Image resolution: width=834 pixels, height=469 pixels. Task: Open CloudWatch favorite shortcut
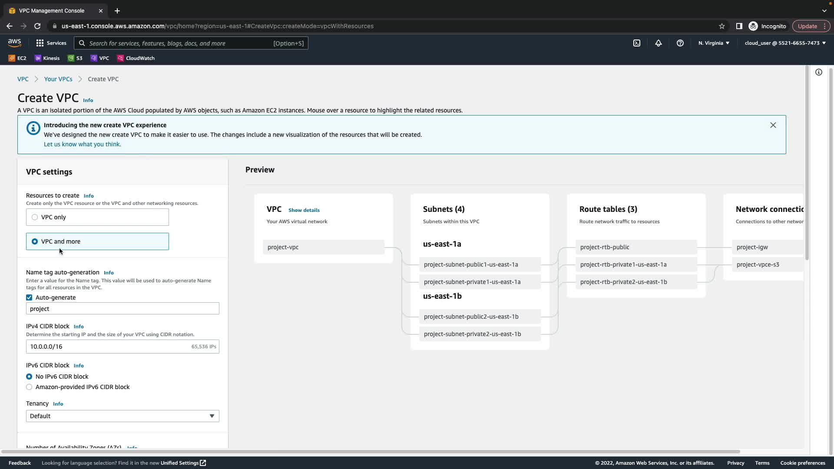coord(136,58)
